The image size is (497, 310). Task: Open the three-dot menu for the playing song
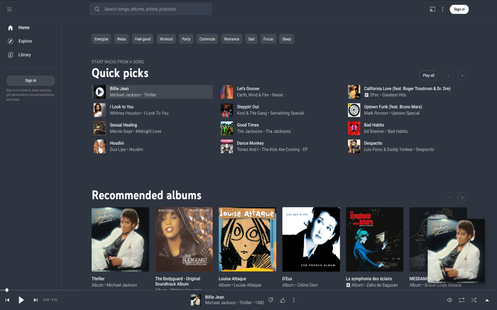pos(294,300)
